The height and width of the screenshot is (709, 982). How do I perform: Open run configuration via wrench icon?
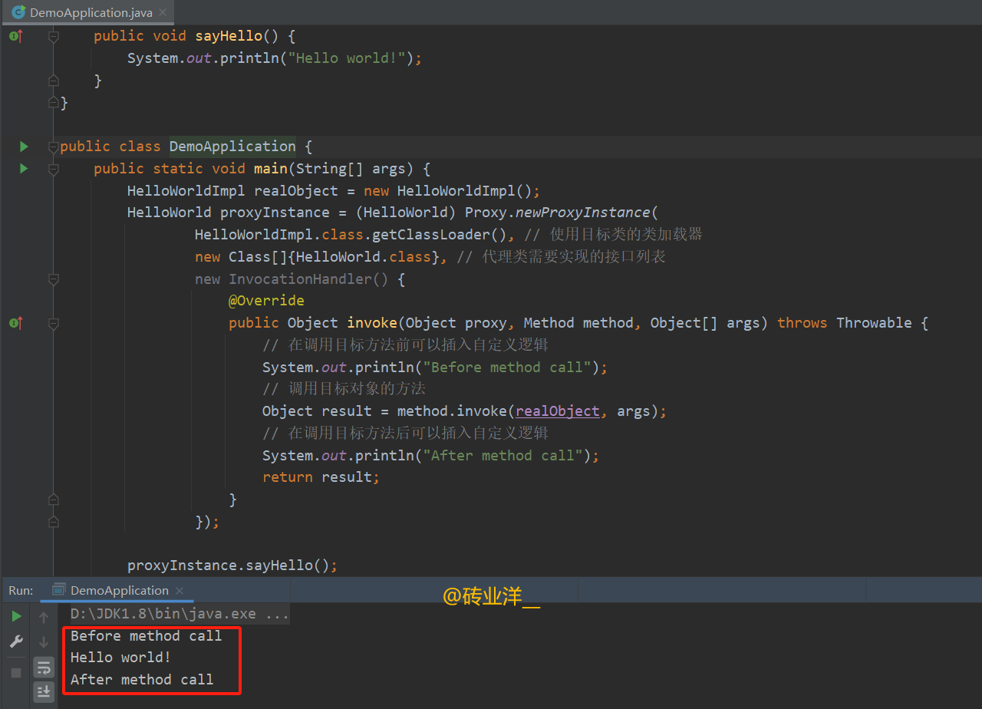15,641
